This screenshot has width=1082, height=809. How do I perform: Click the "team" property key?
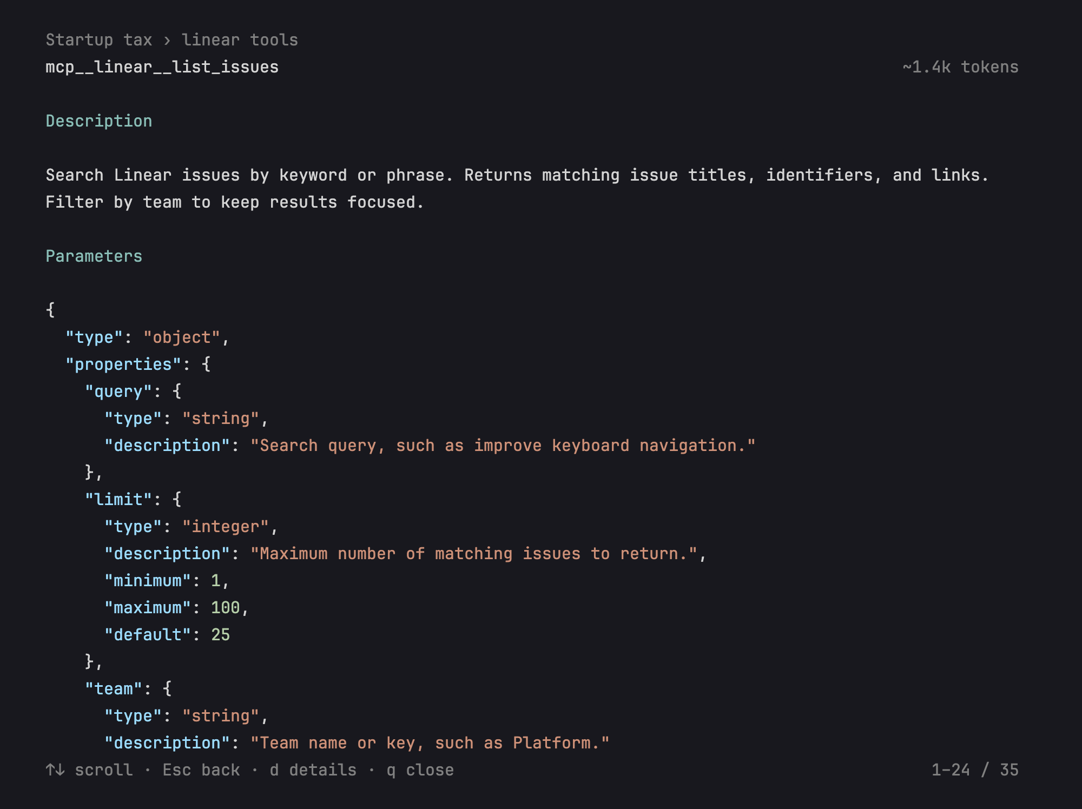114,689
